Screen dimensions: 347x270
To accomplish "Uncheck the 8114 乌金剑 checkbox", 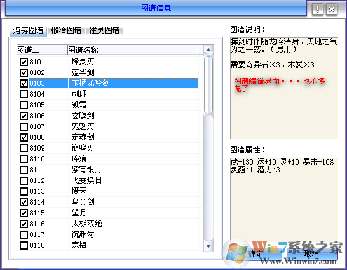I will pyautogui.click(x=24, y=202).
